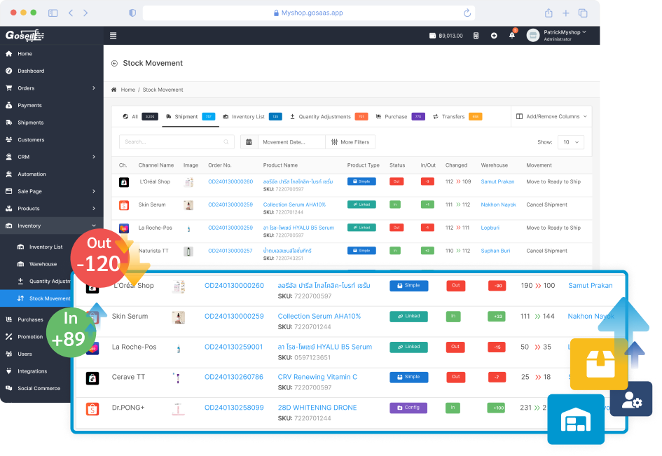Switch to the Inventory List tab

252,116
